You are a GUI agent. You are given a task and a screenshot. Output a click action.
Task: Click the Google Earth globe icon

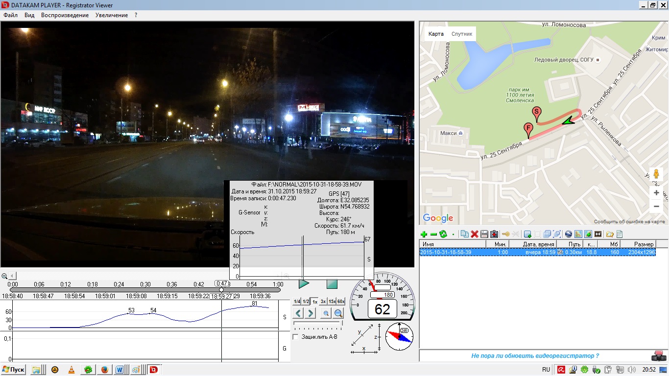coord(569,235)
